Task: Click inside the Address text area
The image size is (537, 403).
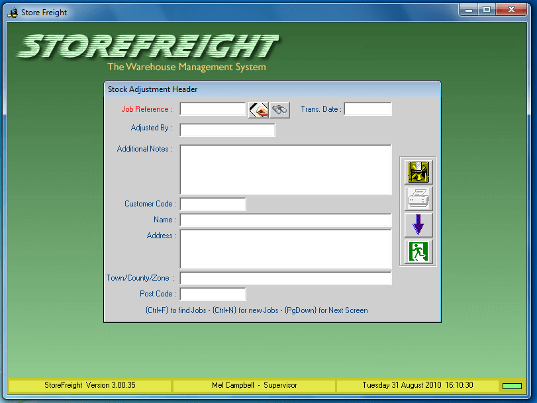Action: (285, 249)
